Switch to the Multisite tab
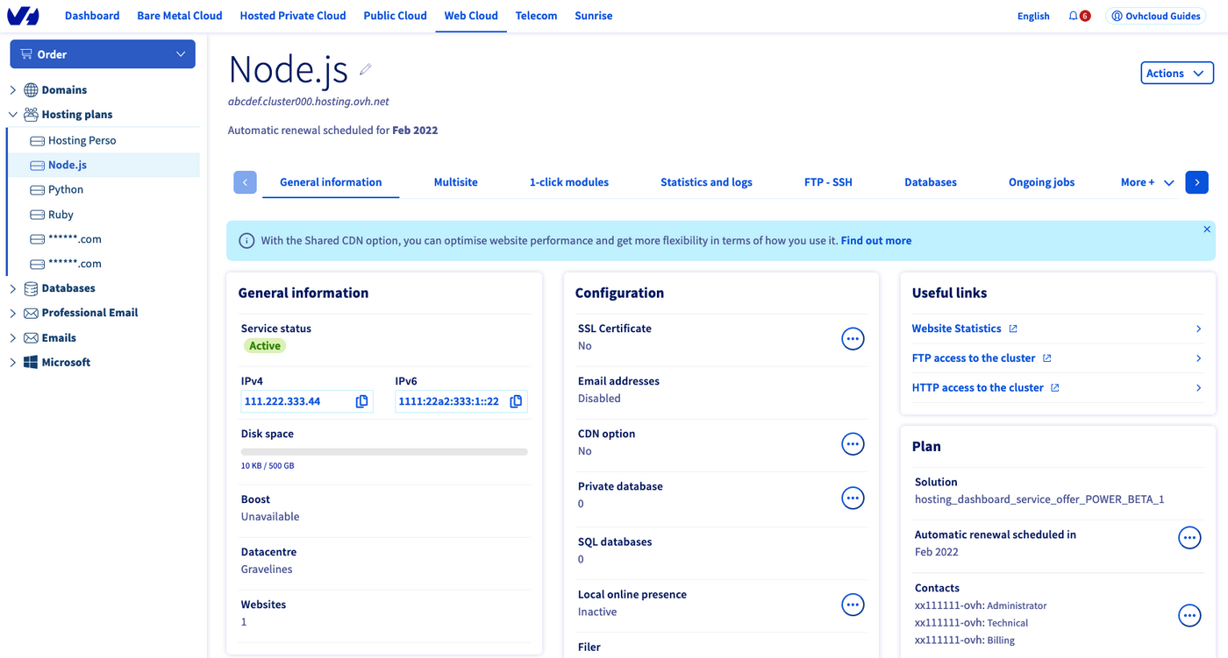 455,182
